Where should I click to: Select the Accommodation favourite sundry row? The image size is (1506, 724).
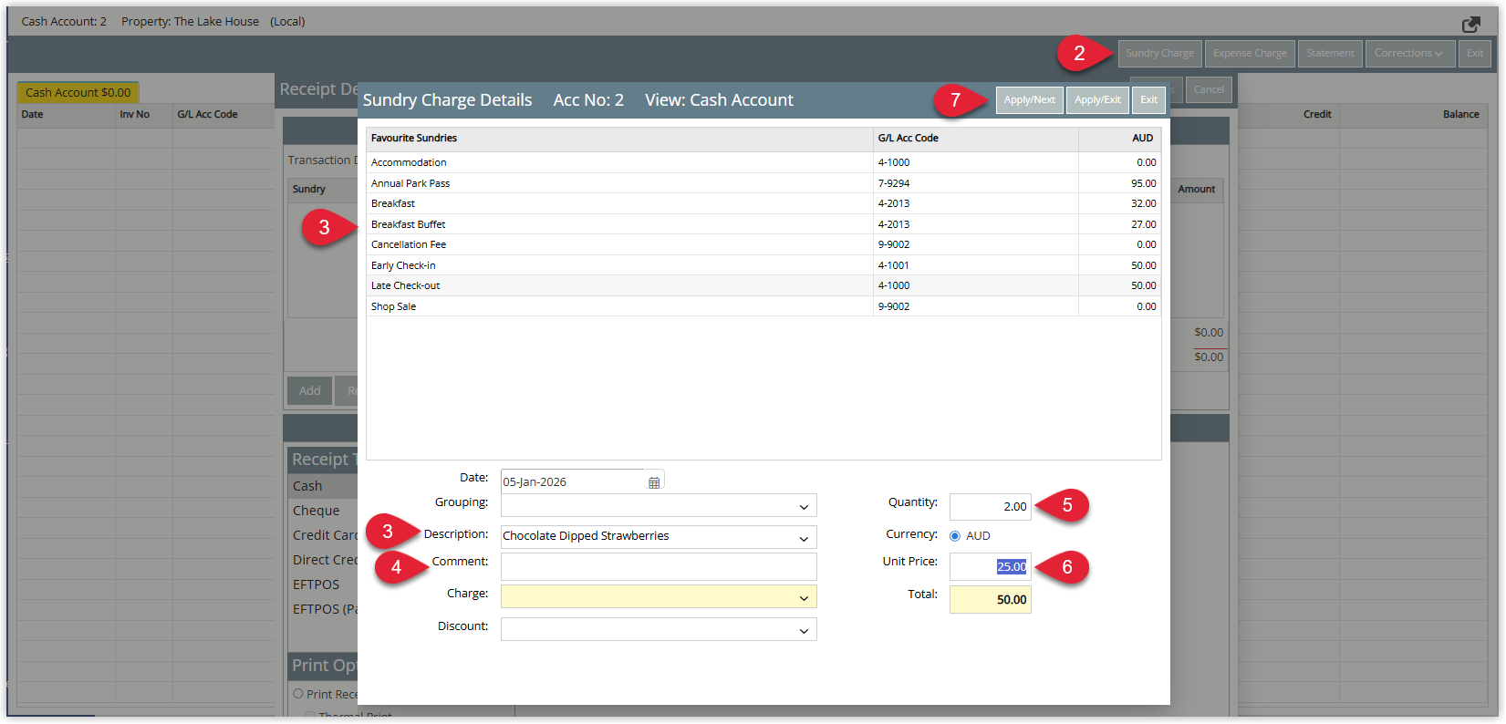763,162
